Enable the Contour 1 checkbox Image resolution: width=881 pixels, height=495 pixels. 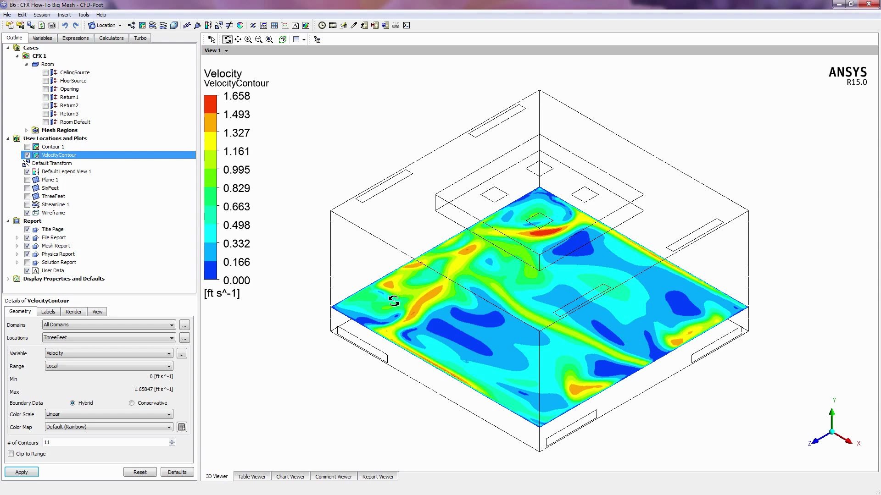point(28,147)
